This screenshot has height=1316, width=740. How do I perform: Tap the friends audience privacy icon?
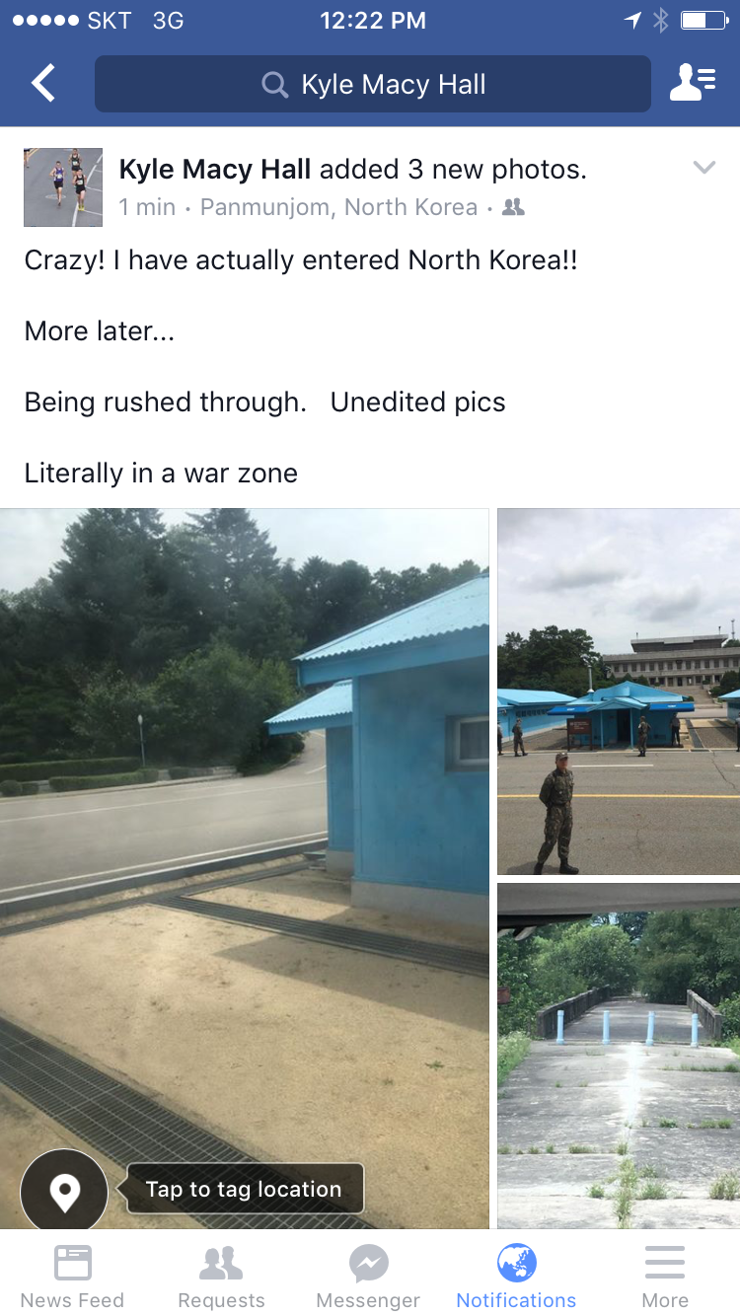click(513, 207)
